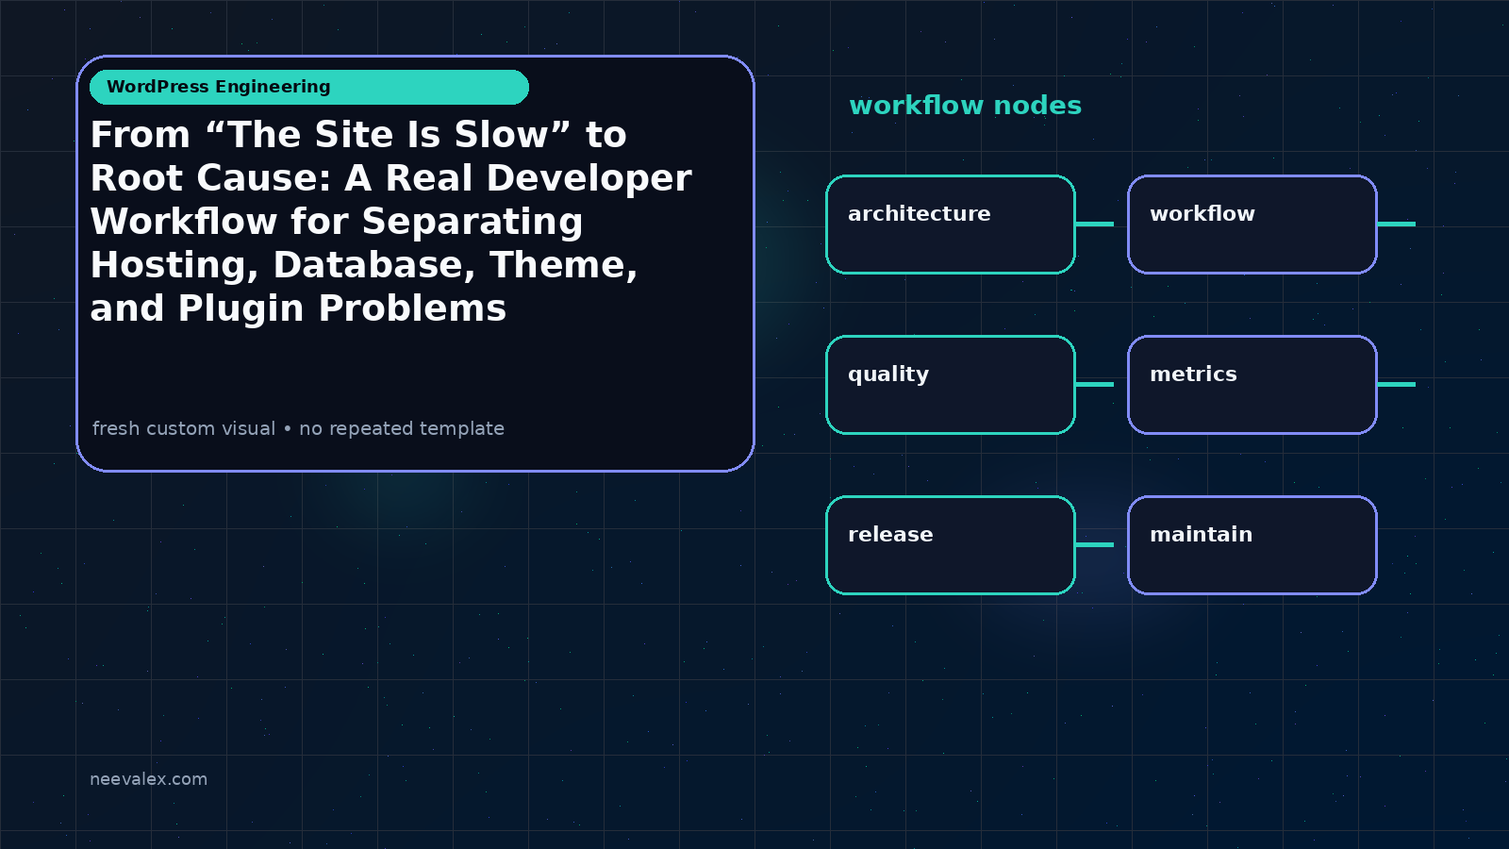Open the metrics node card

(x=1252, y=385)
